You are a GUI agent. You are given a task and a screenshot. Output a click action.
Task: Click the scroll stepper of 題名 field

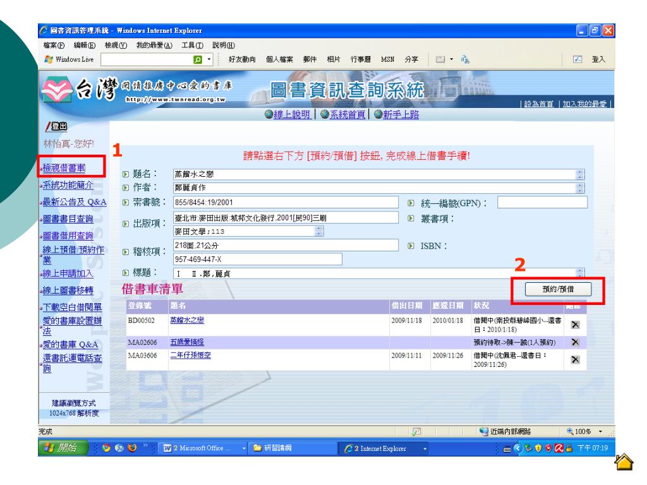coord(580,174)
